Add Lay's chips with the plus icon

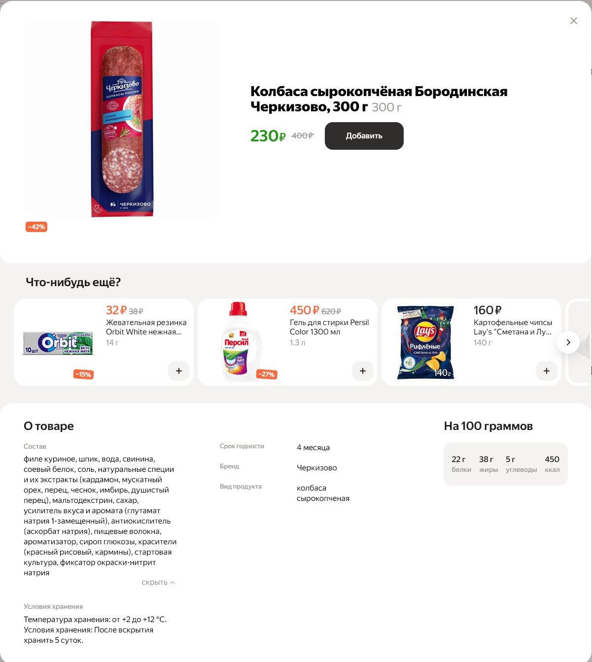(547, 371)
